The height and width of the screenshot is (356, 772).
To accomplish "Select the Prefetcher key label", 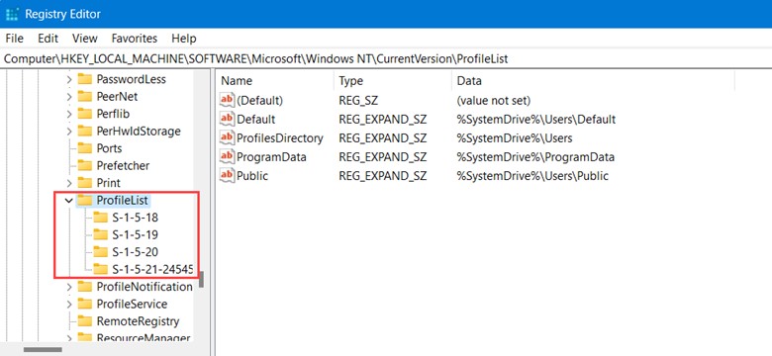I will 123,165.
